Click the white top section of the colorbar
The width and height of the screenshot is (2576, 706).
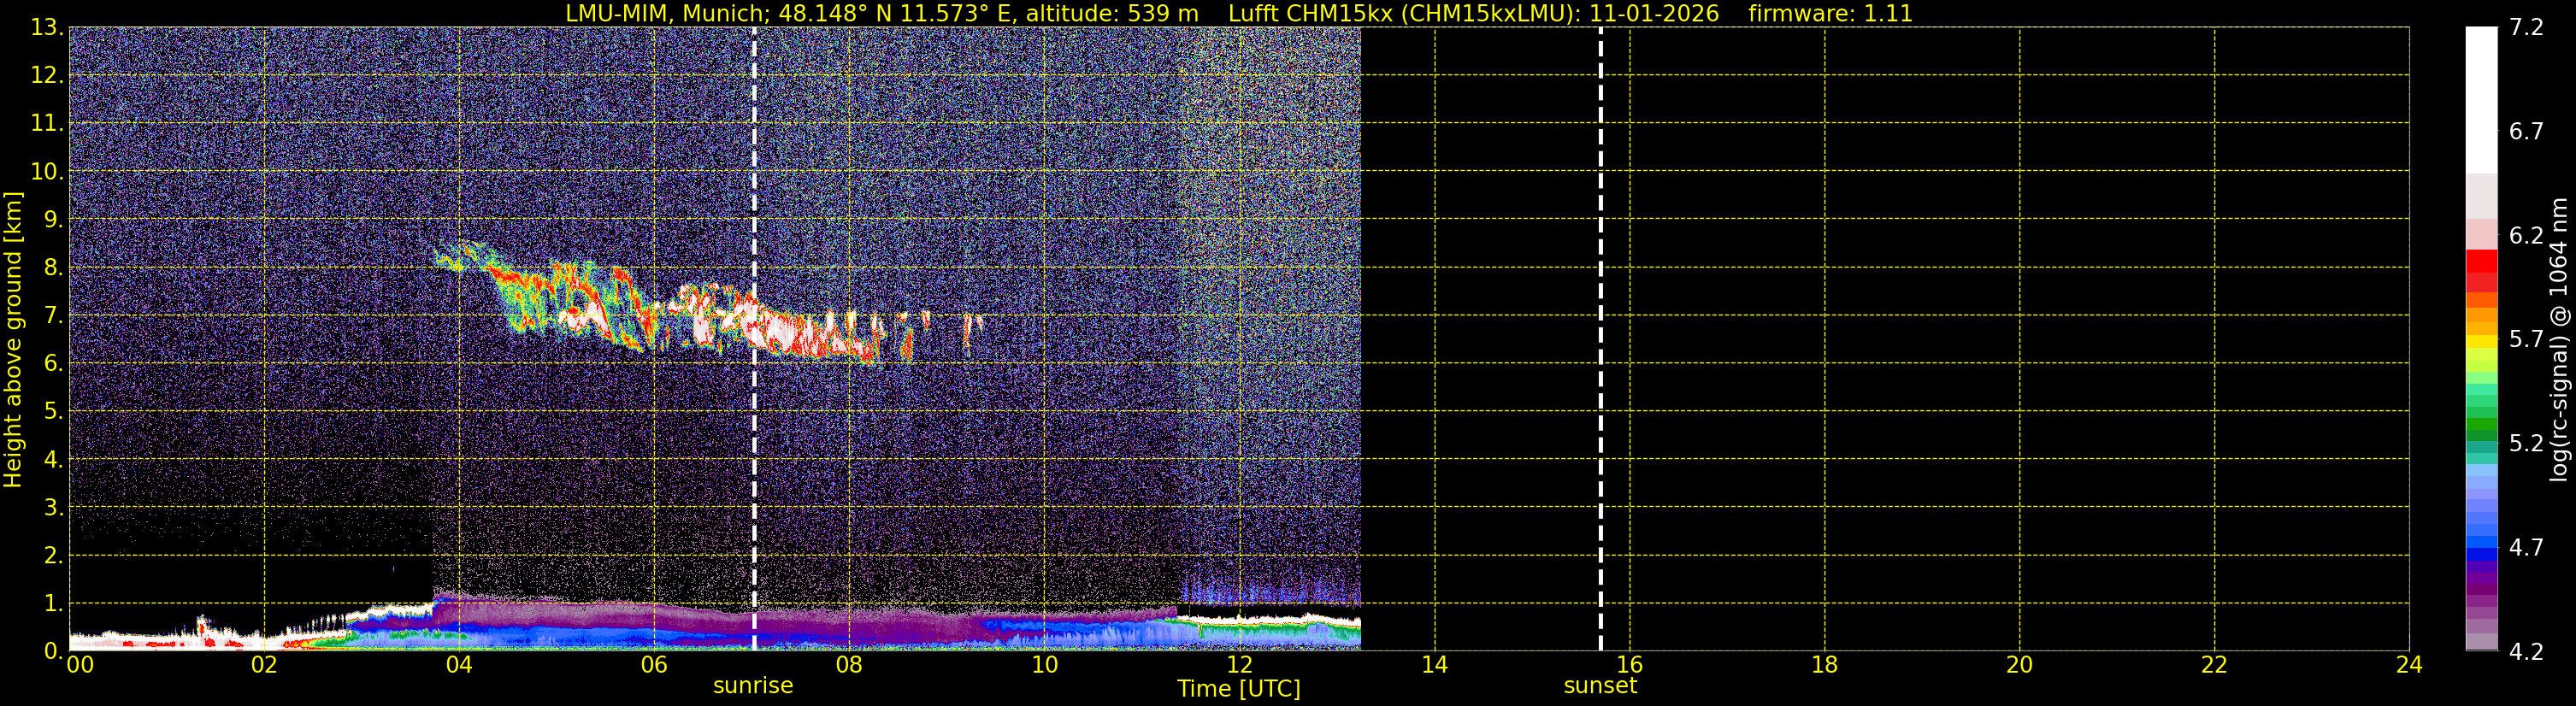(2481, 100)
